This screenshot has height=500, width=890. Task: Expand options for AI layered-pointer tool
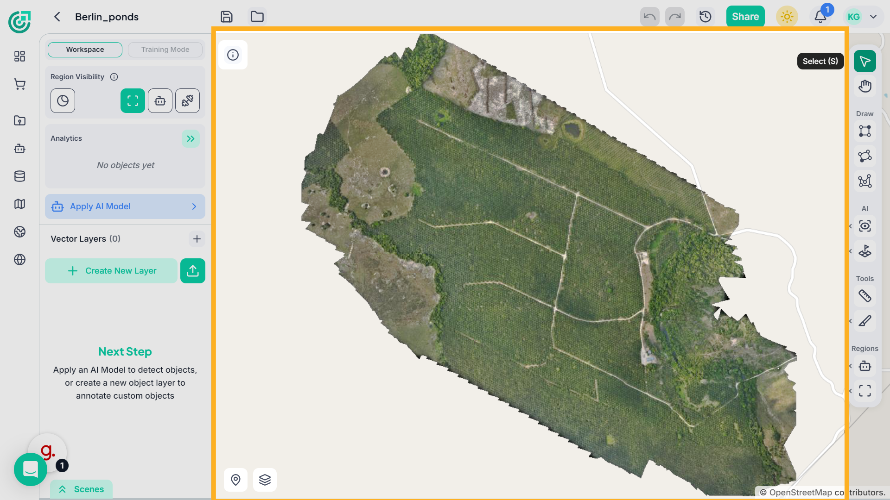coord(850,251)
